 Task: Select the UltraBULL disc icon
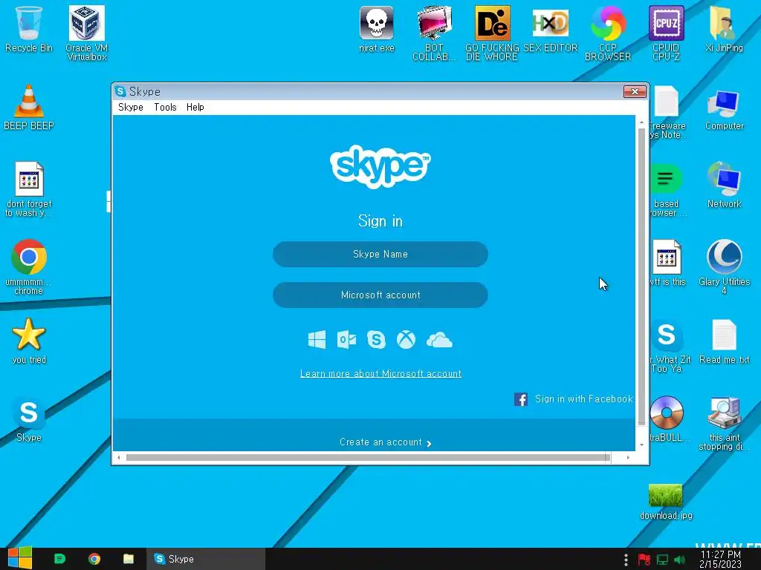[667, 419]
